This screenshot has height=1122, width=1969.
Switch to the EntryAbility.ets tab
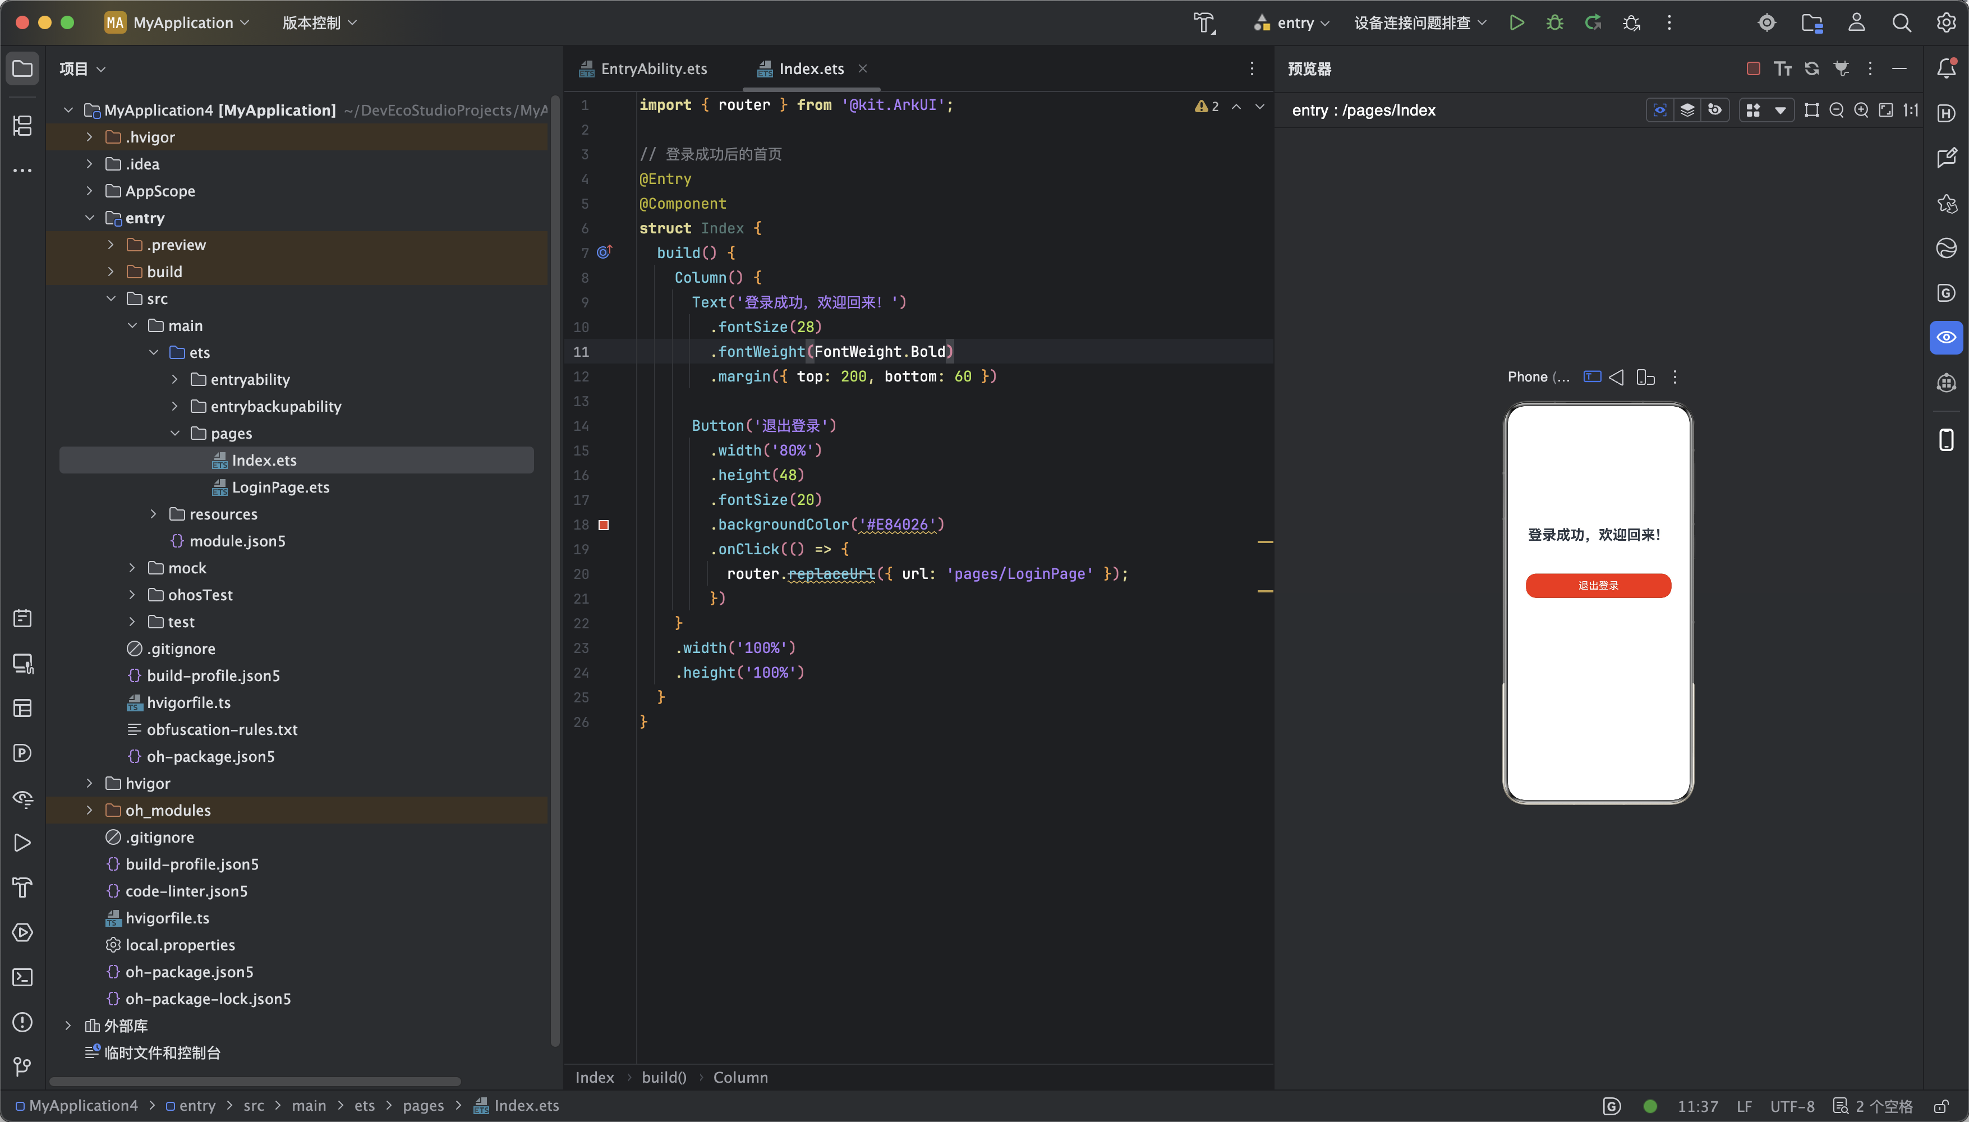coord(644,68)
